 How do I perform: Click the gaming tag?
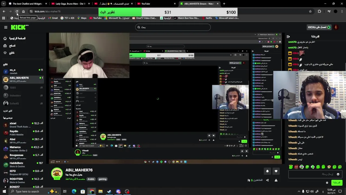click(102, 179)
